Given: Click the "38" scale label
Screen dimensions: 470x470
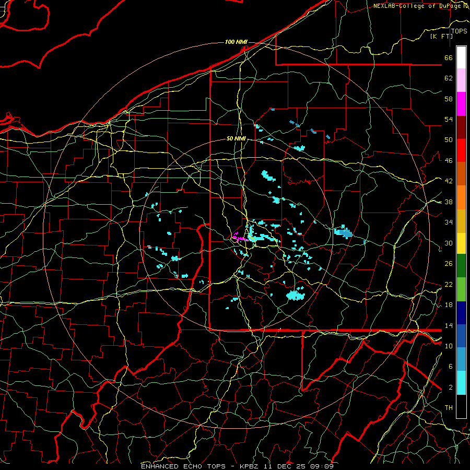Looking at the screenshot, I should 449,202.
